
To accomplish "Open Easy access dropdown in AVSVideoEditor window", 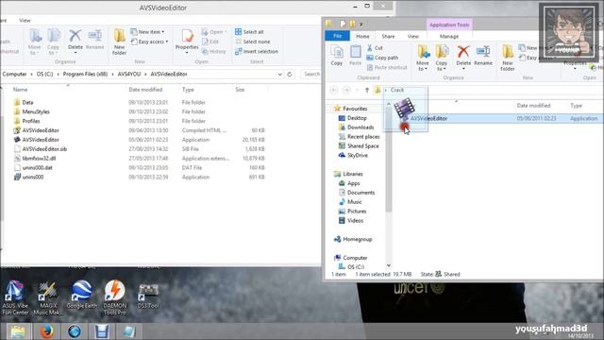I will click(149, 42).
